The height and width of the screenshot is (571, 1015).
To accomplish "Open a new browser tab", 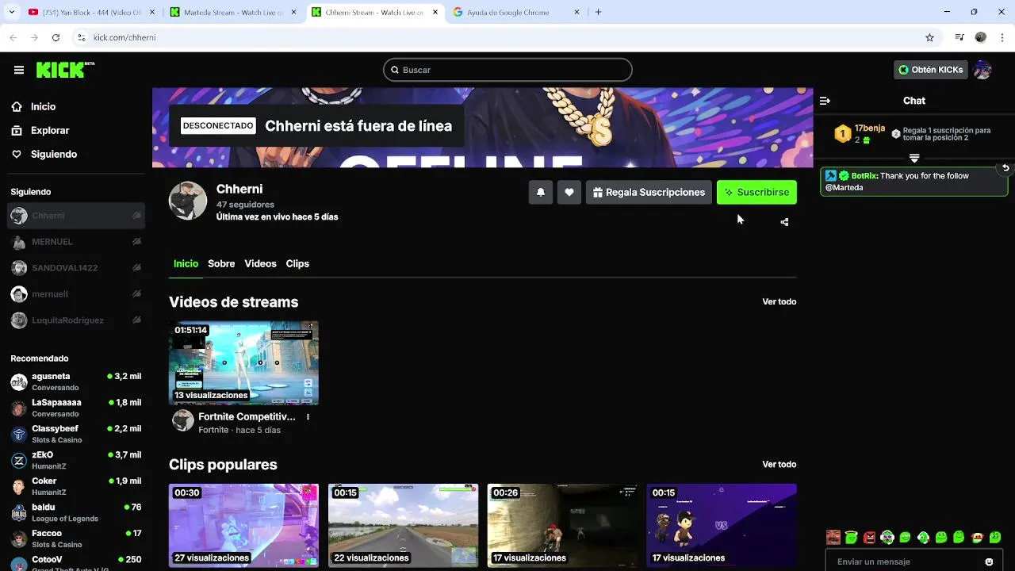I will 598,12.
